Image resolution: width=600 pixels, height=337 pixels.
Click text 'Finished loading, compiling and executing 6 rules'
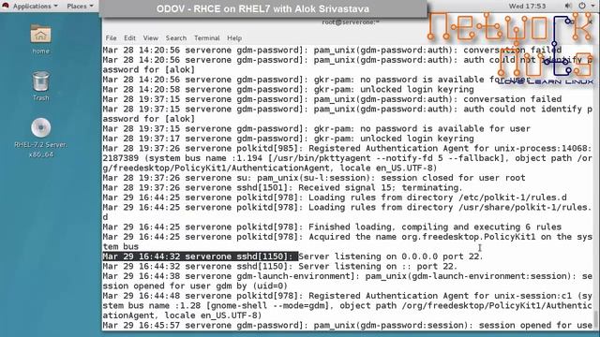pos(435,227)
